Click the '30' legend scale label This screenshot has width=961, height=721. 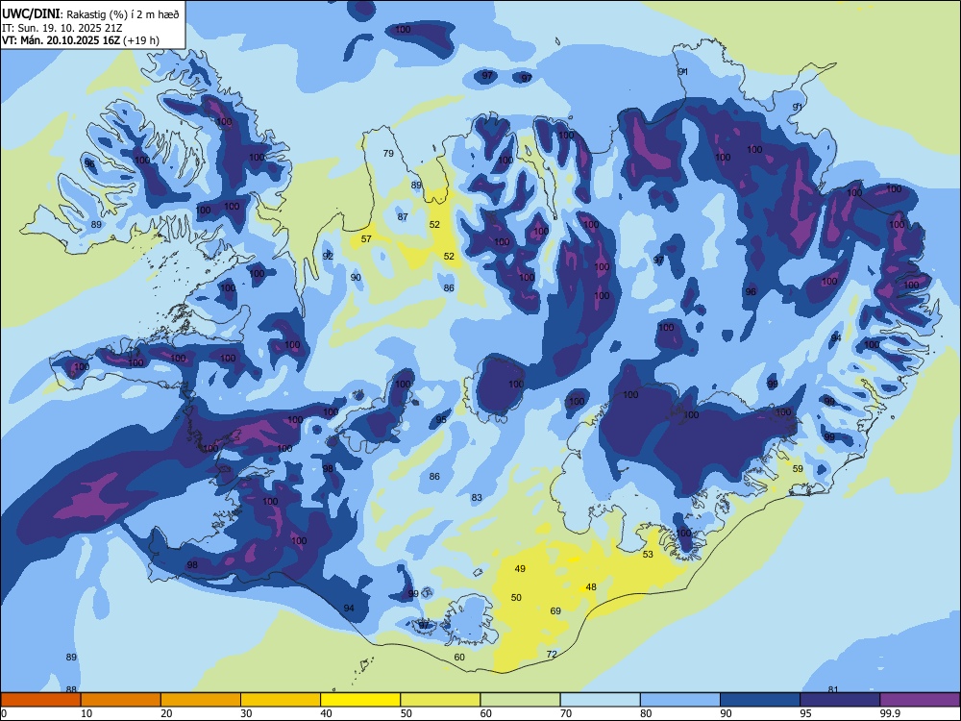(246, 713)
